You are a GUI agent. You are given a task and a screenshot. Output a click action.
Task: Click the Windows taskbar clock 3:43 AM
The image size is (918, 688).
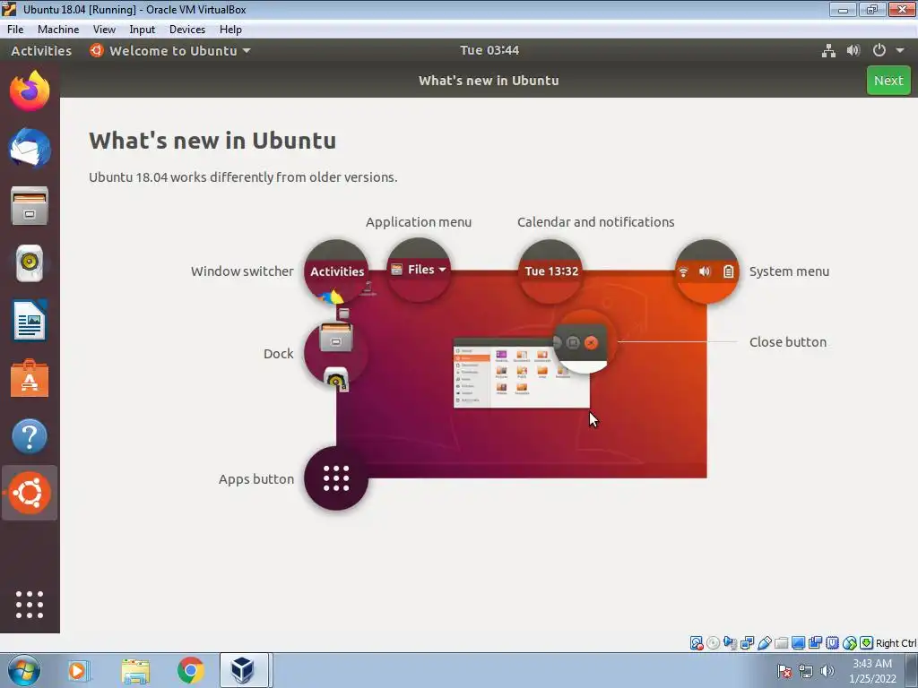point(872,671)
